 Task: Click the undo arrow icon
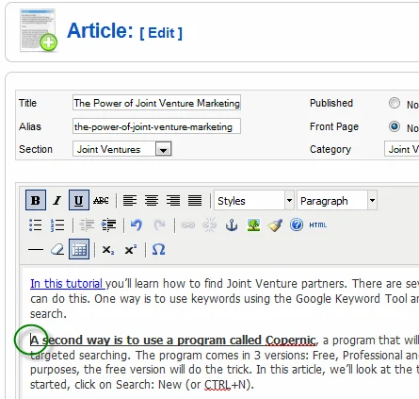click(137, 224)
